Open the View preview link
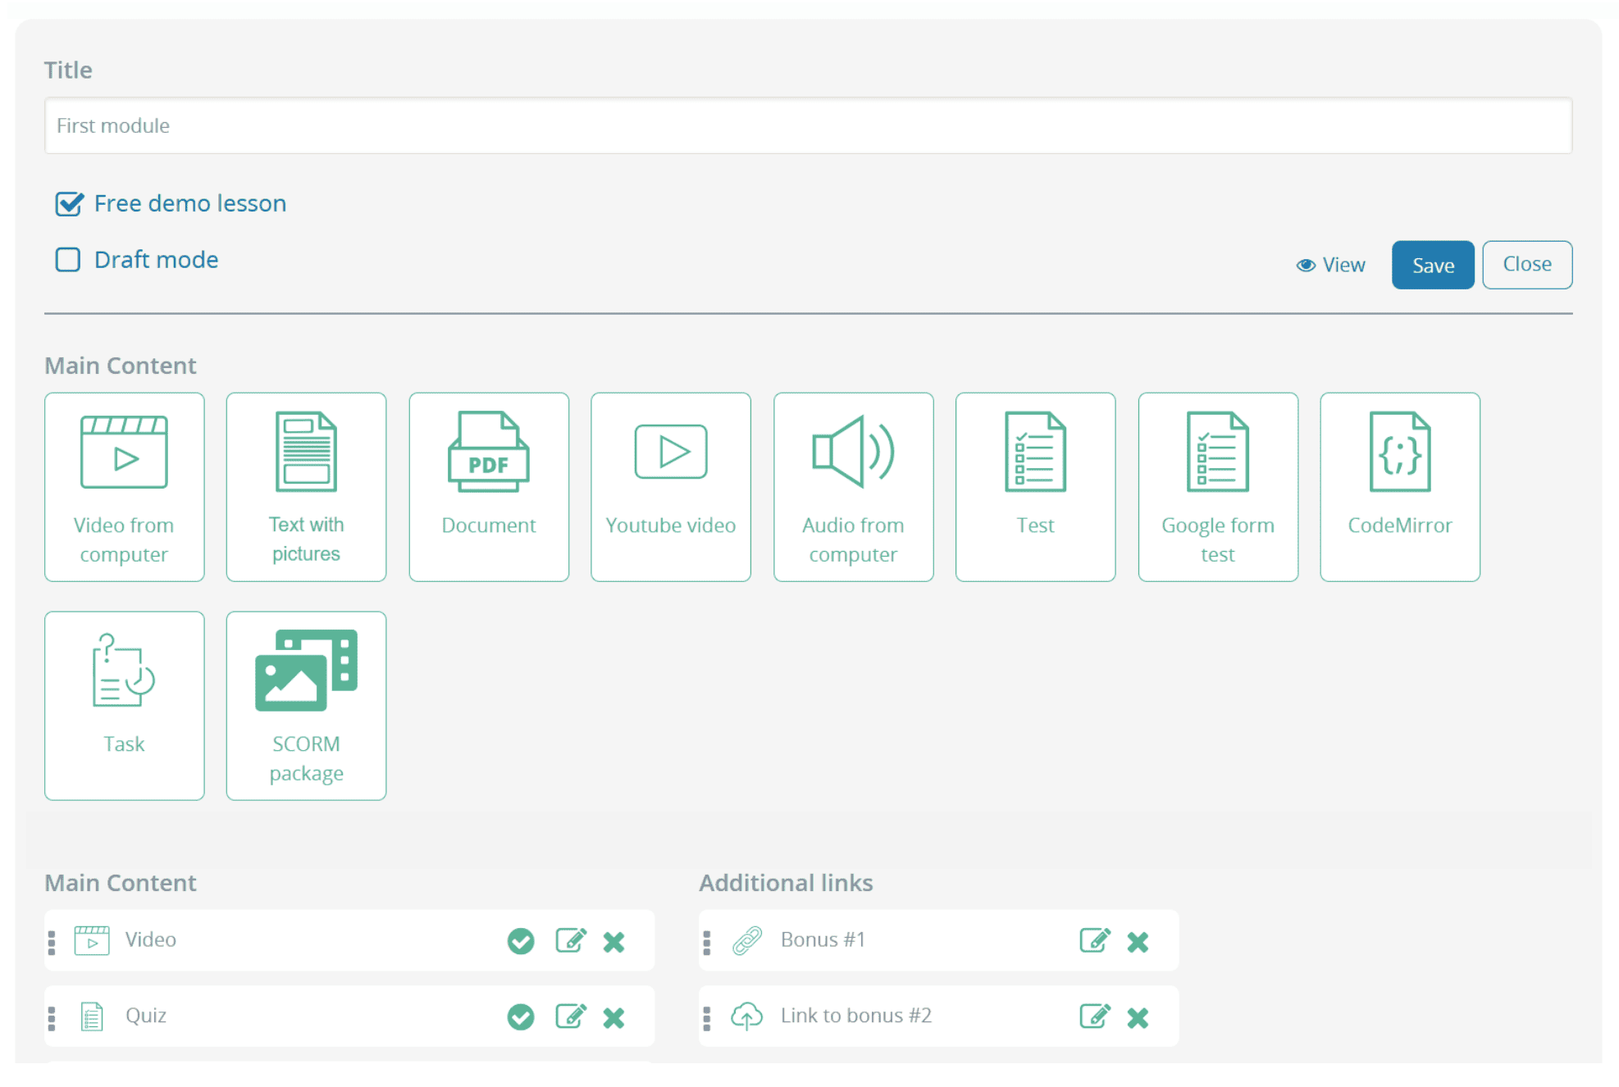The height and width of the screenshot is (1087, 1619). pos(1331,265)
